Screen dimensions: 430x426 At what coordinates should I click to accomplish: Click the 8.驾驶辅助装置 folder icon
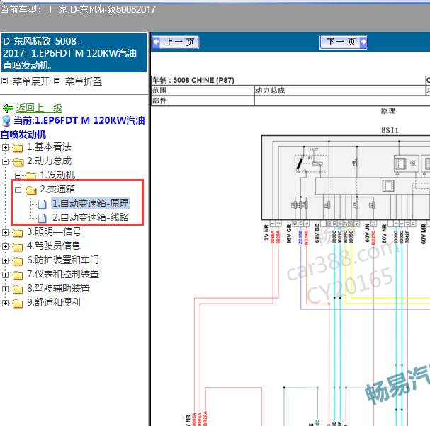point(18,289)
